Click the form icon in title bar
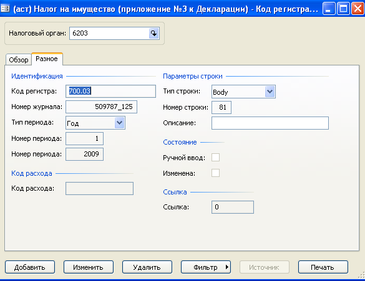 (5, 9)
